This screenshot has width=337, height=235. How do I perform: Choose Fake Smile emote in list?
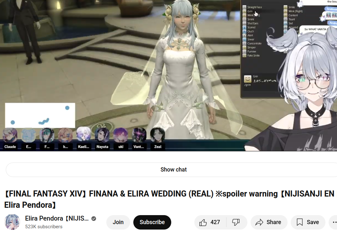tap(251, 55)
